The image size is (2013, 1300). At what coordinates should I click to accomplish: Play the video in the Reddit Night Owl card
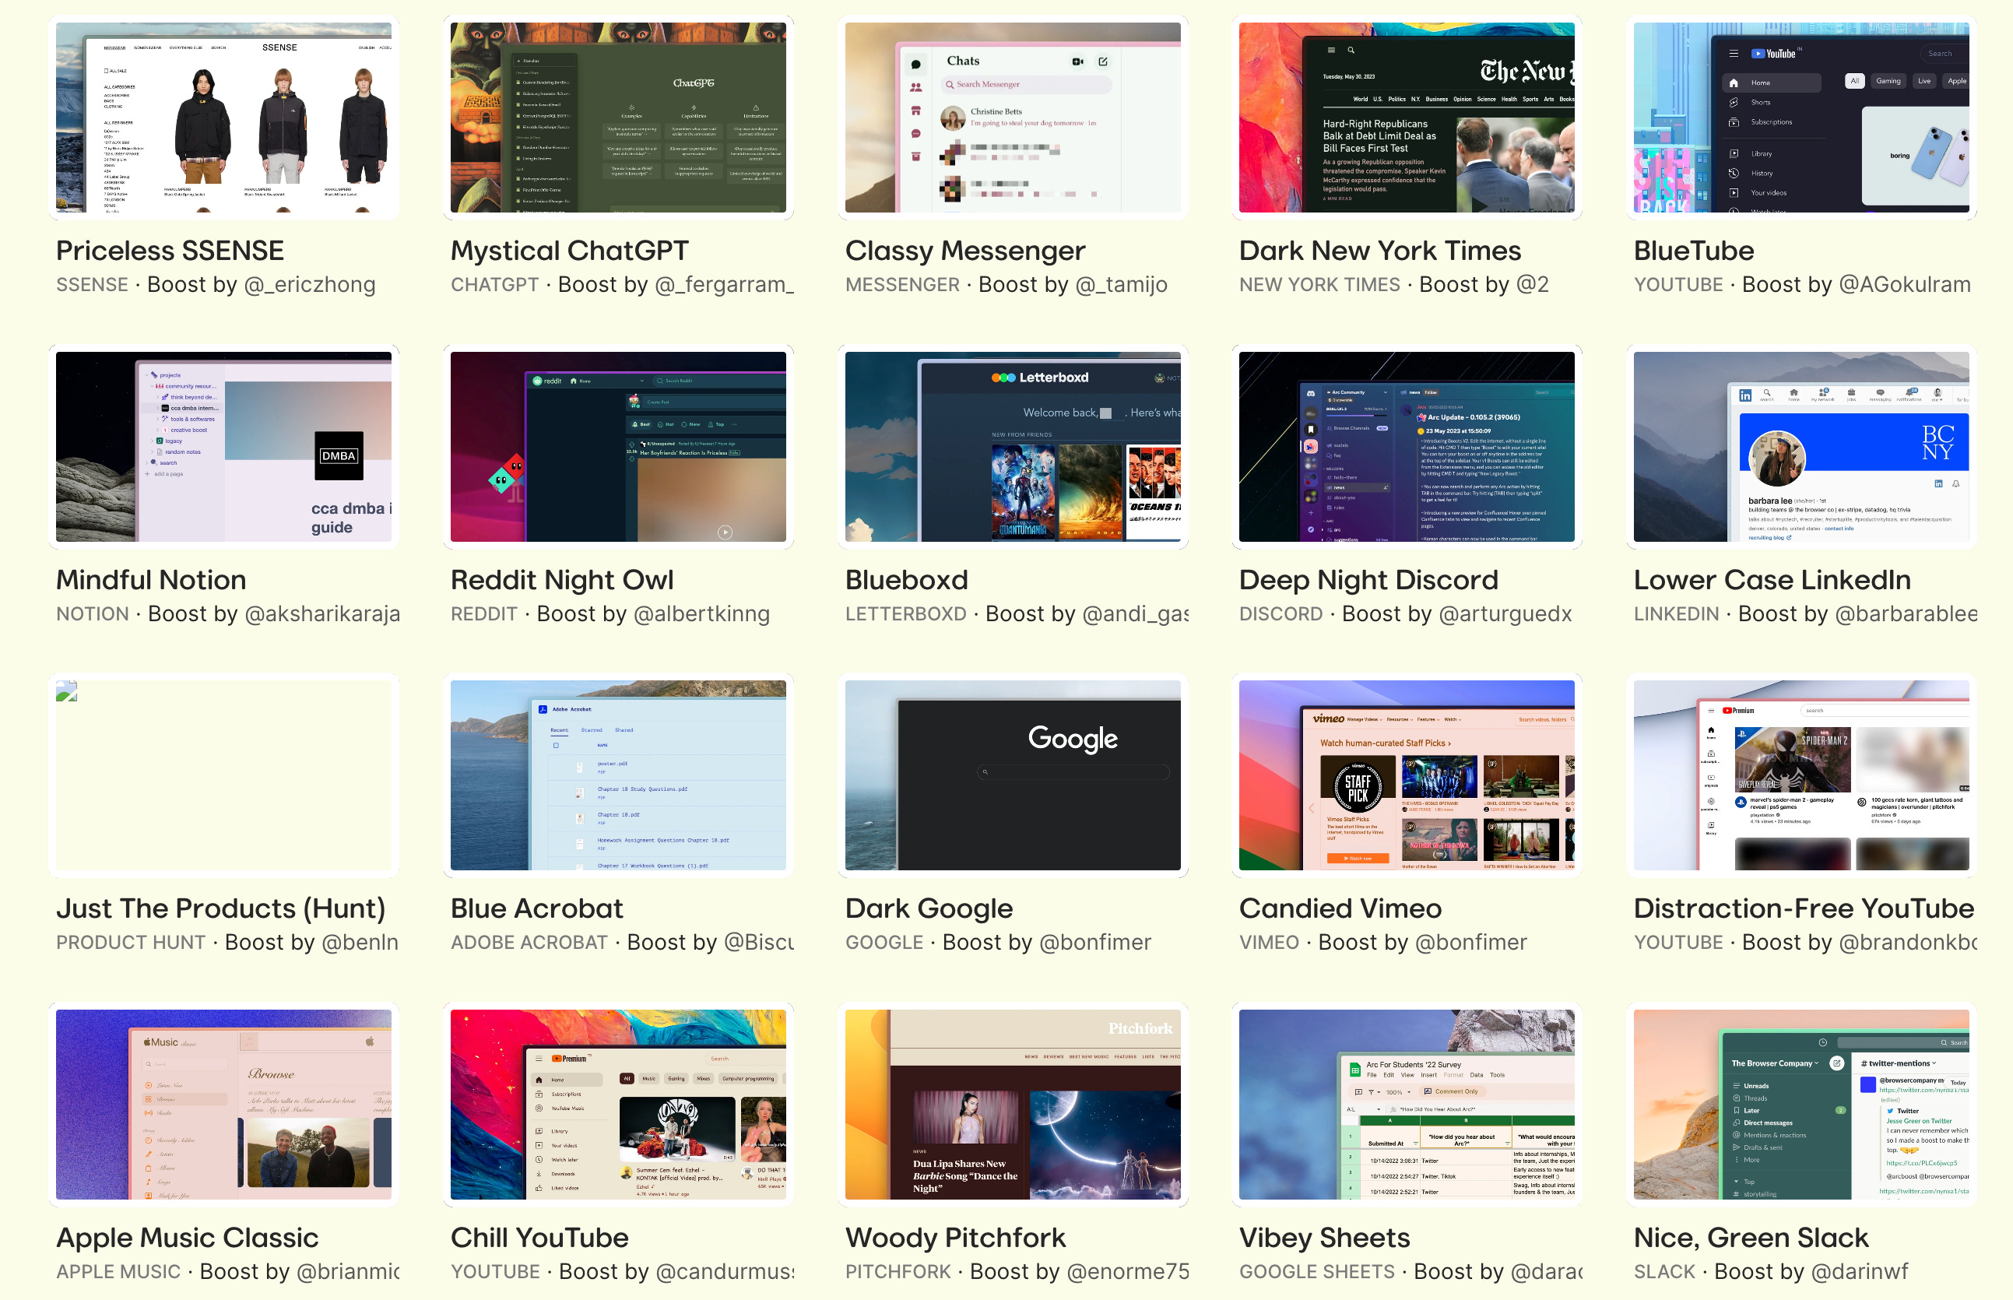[724, 531]
